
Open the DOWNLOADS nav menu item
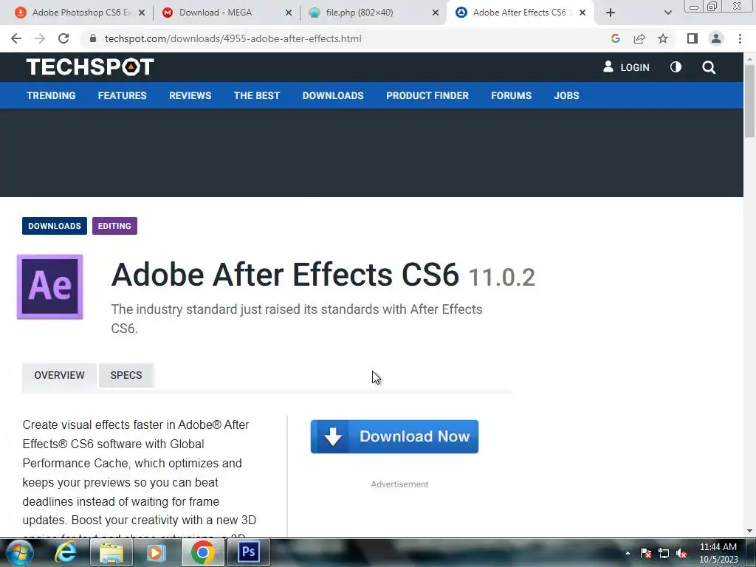[333, 95]
